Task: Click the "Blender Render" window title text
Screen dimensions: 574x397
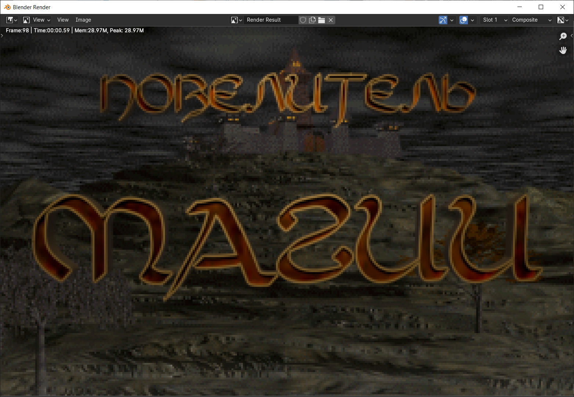Action: click(x=32, y=7)
